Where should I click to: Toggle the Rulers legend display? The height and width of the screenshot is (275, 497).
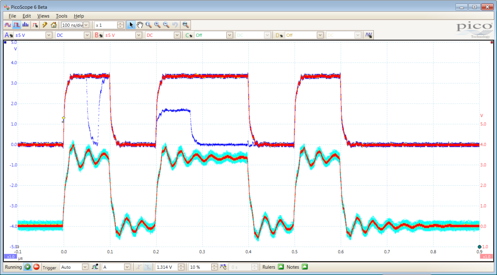281,267
